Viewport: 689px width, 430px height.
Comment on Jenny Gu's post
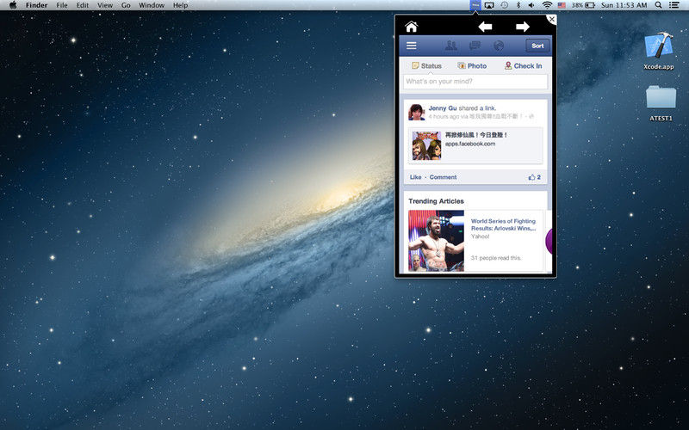[x=443, y=177]
